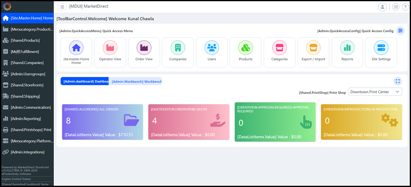Toggle fullscreen dashboard view icon

click(397, 81)
